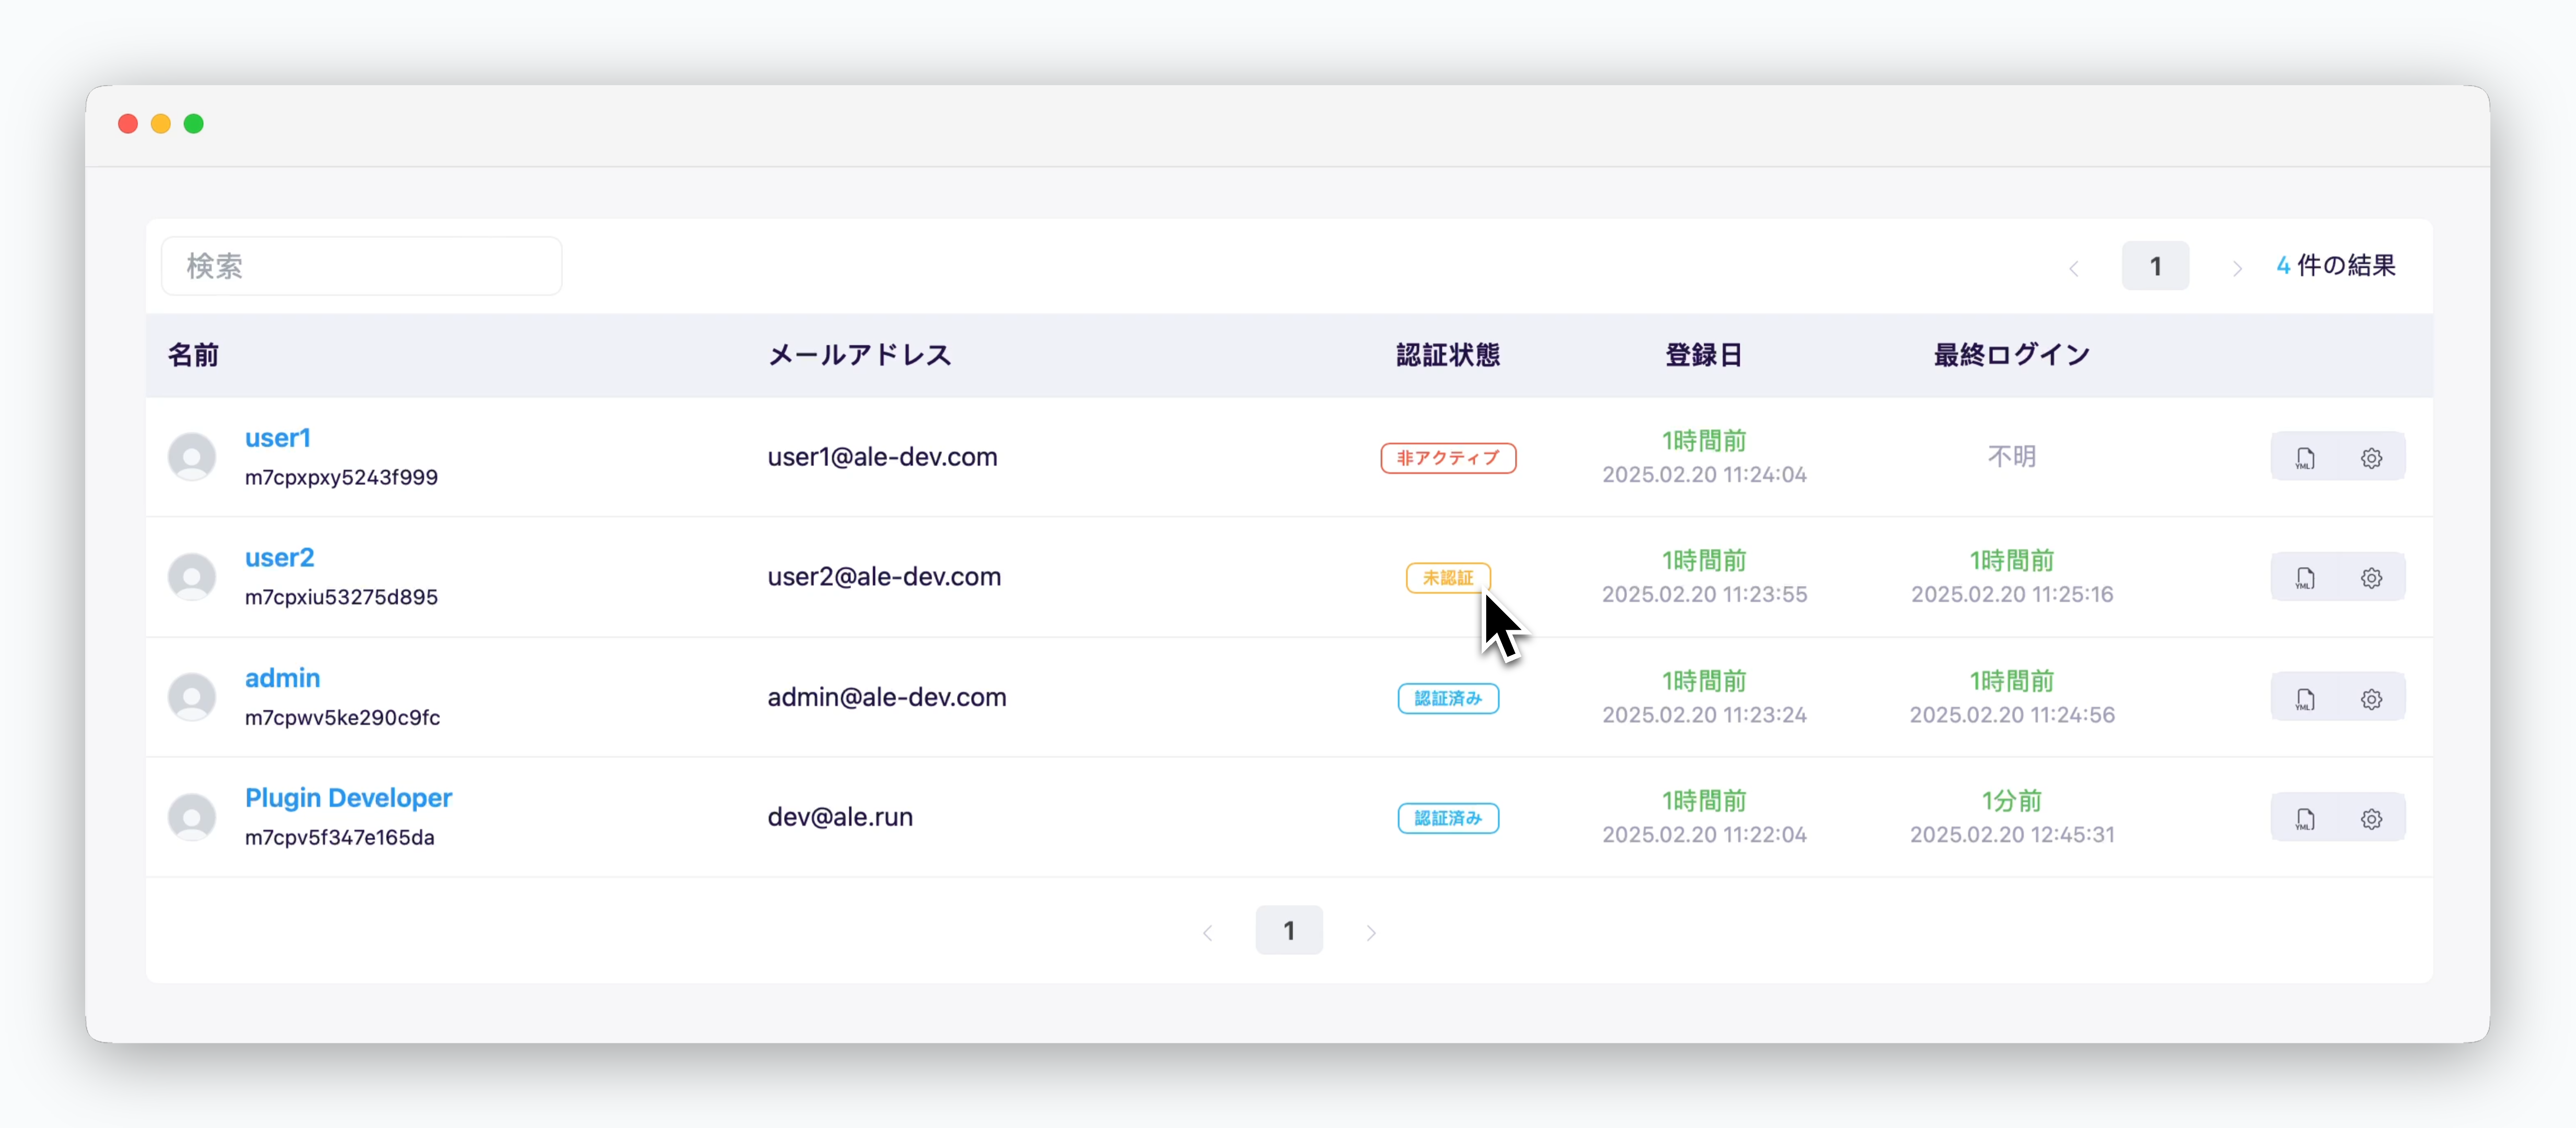Go to previous page using top pagination arrow
The height and width of the screenshot is (1128, 2576).
[2074, 267]
